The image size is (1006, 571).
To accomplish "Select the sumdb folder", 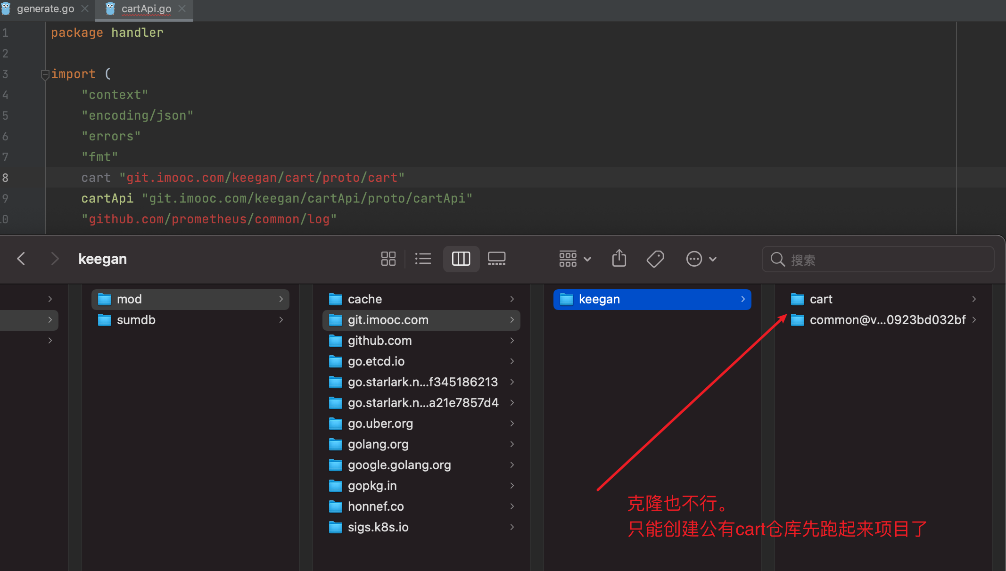I will 136,320.
